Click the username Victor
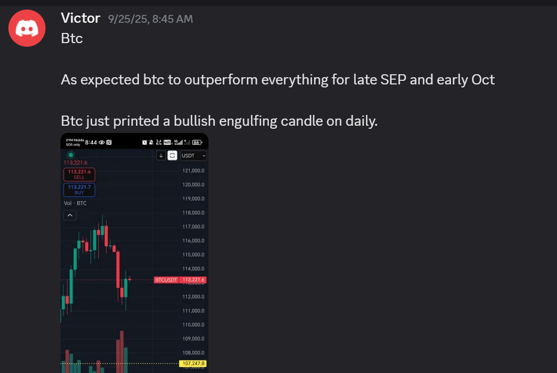Viewport: 557px width, 373px height. [80, 19]
